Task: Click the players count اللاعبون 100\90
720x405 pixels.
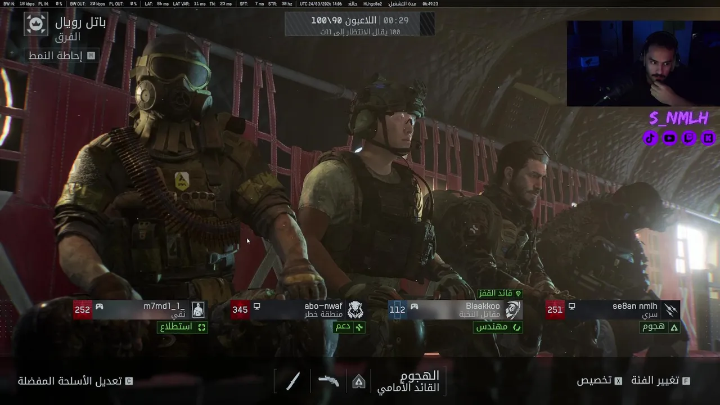Action: (345, 20)
